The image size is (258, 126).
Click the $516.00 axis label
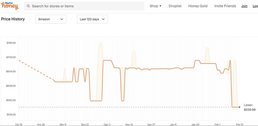11,114
